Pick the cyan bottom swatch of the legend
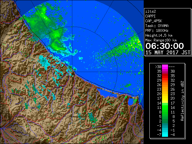Screen dimensions: 192x144 click(x=165, y=135)
